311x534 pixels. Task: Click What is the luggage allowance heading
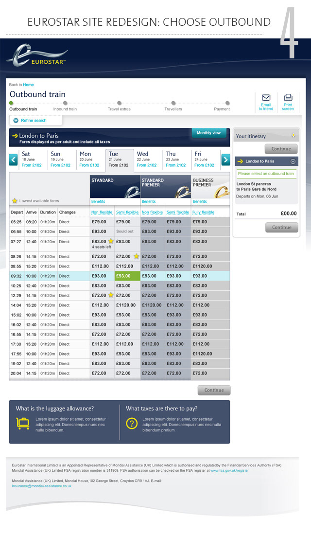coord(54,409)
